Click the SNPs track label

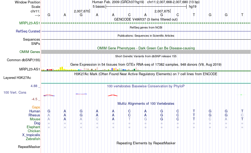(x=36, y=44)
